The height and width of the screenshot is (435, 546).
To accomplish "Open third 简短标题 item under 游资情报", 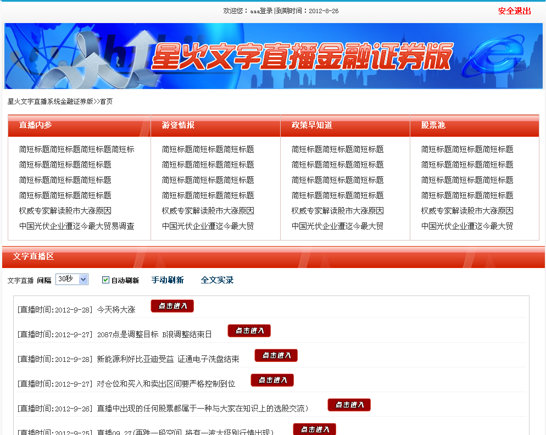I will coord(208,180).
